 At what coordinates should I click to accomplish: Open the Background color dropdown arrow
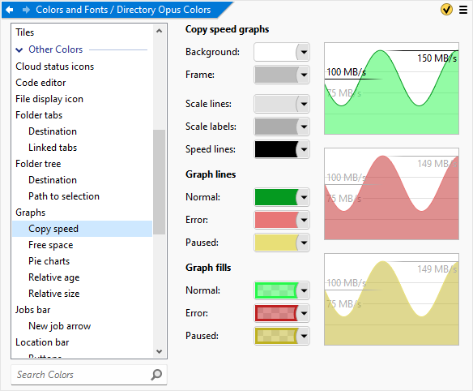pos(304,52)
